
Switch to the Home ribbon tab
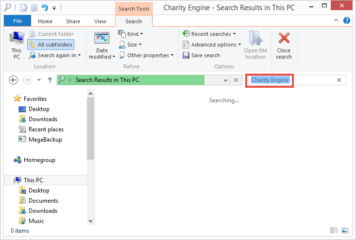tap(45, 21)
